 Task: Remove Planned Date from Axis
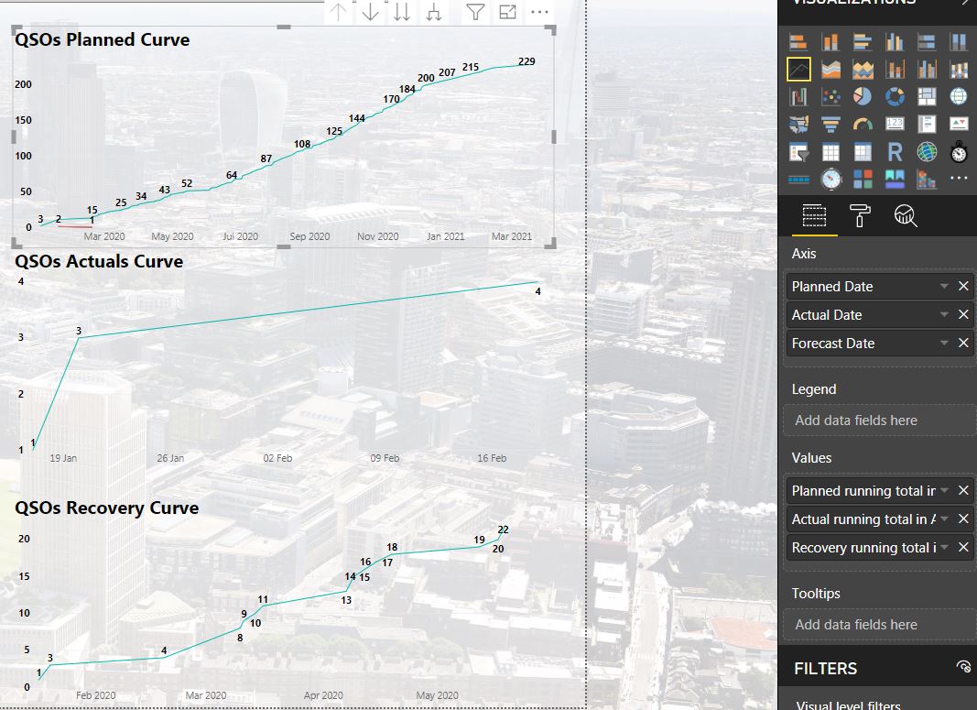963,286
